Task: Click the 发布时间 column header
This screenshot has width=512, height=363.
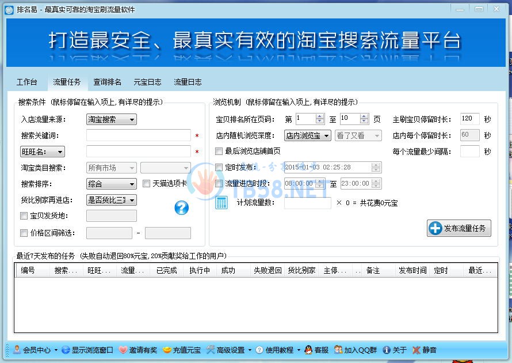Action: pyautogui.click(x=412, y=270)
